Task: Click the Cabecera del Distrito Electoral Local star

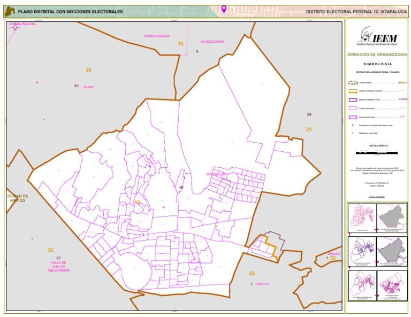Action: [353, 126]
